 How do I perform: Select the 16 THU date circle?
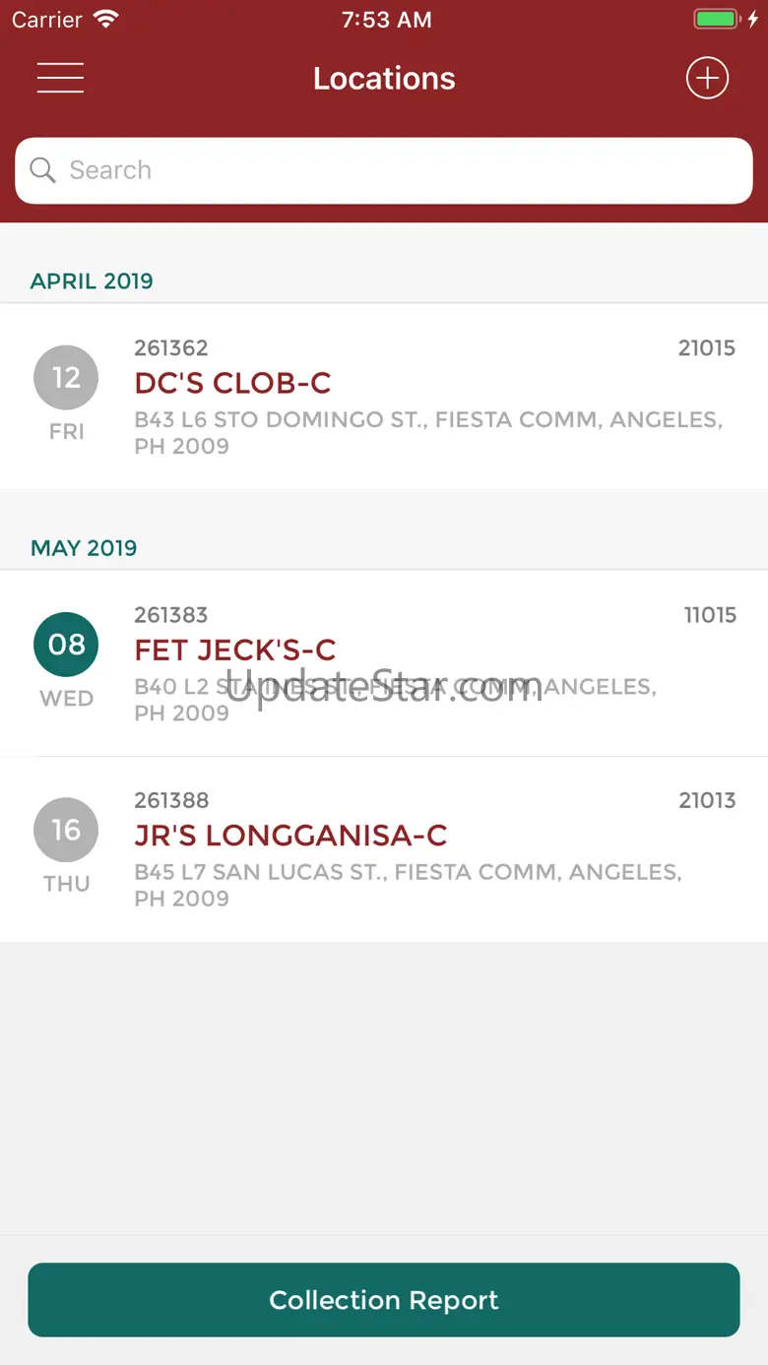tap(66, 831)
